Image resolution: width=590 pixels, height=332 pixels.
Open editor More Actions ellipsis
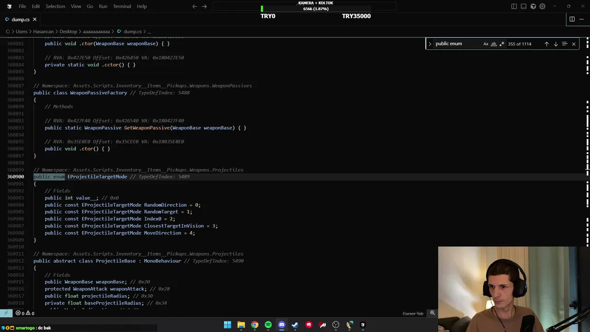click(x=582, y=19)
